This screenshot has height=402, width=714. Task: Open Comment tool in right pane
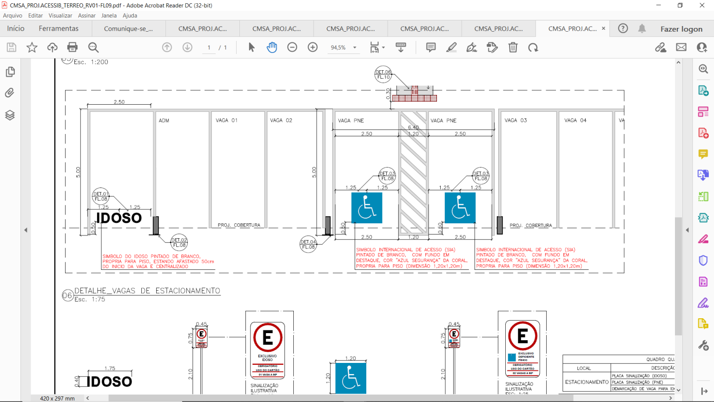tap(703, 154)
